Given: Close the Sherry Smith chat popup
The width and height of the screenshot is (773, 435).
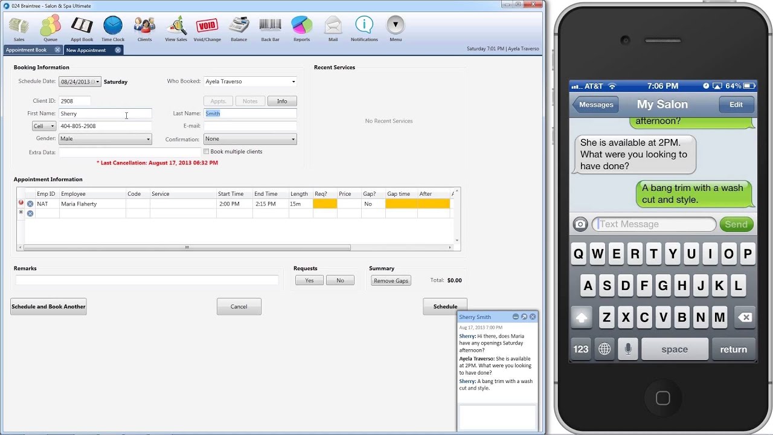Looking at the screenshot, I should pyautogui.click(x=533, y=317).
